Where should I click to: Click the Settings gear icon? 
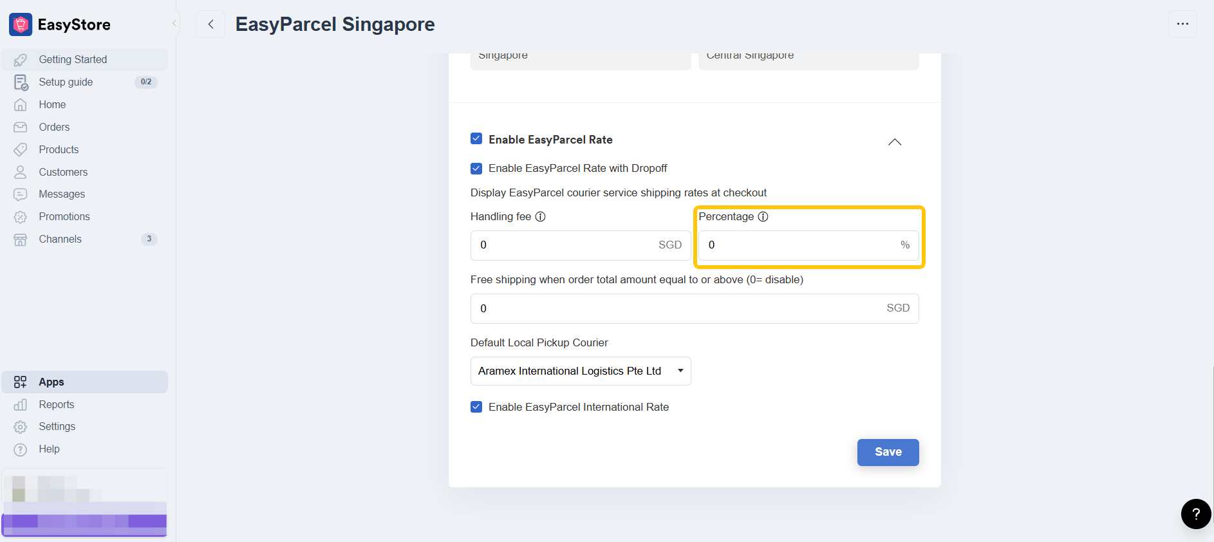point(21,427)
